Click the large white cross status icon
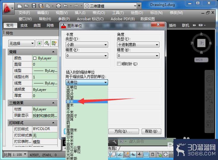The width and height of the screenshot is (218, 160). pyautogui.click(x=166, y=154)
